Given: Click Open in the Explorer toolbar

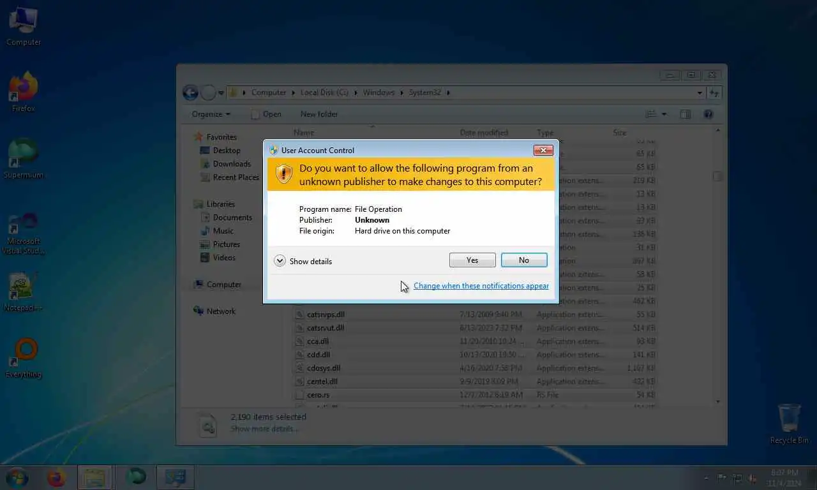Looking at the screenshot, I should coord(266,114).
